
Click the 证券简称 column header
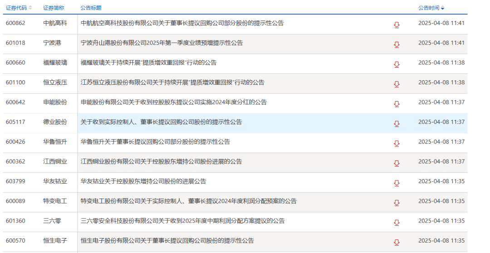tap(54, 8)
